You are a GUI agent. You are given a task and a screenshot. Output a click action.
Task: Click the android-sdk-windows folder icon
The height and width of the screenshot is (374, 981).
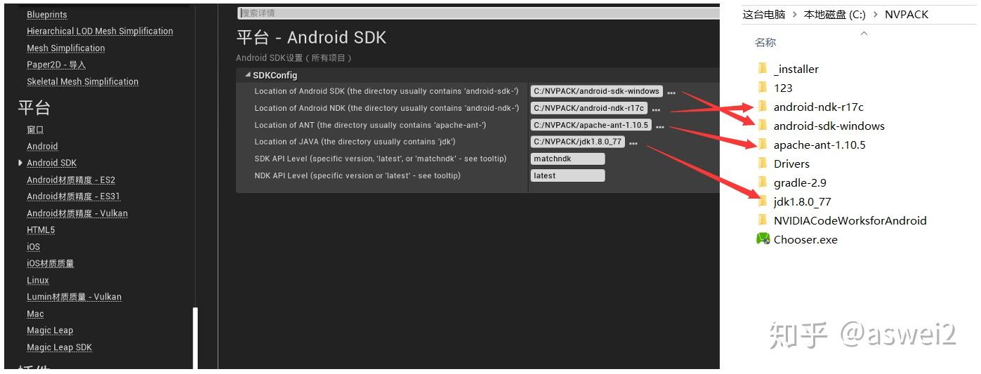[763, 125]
